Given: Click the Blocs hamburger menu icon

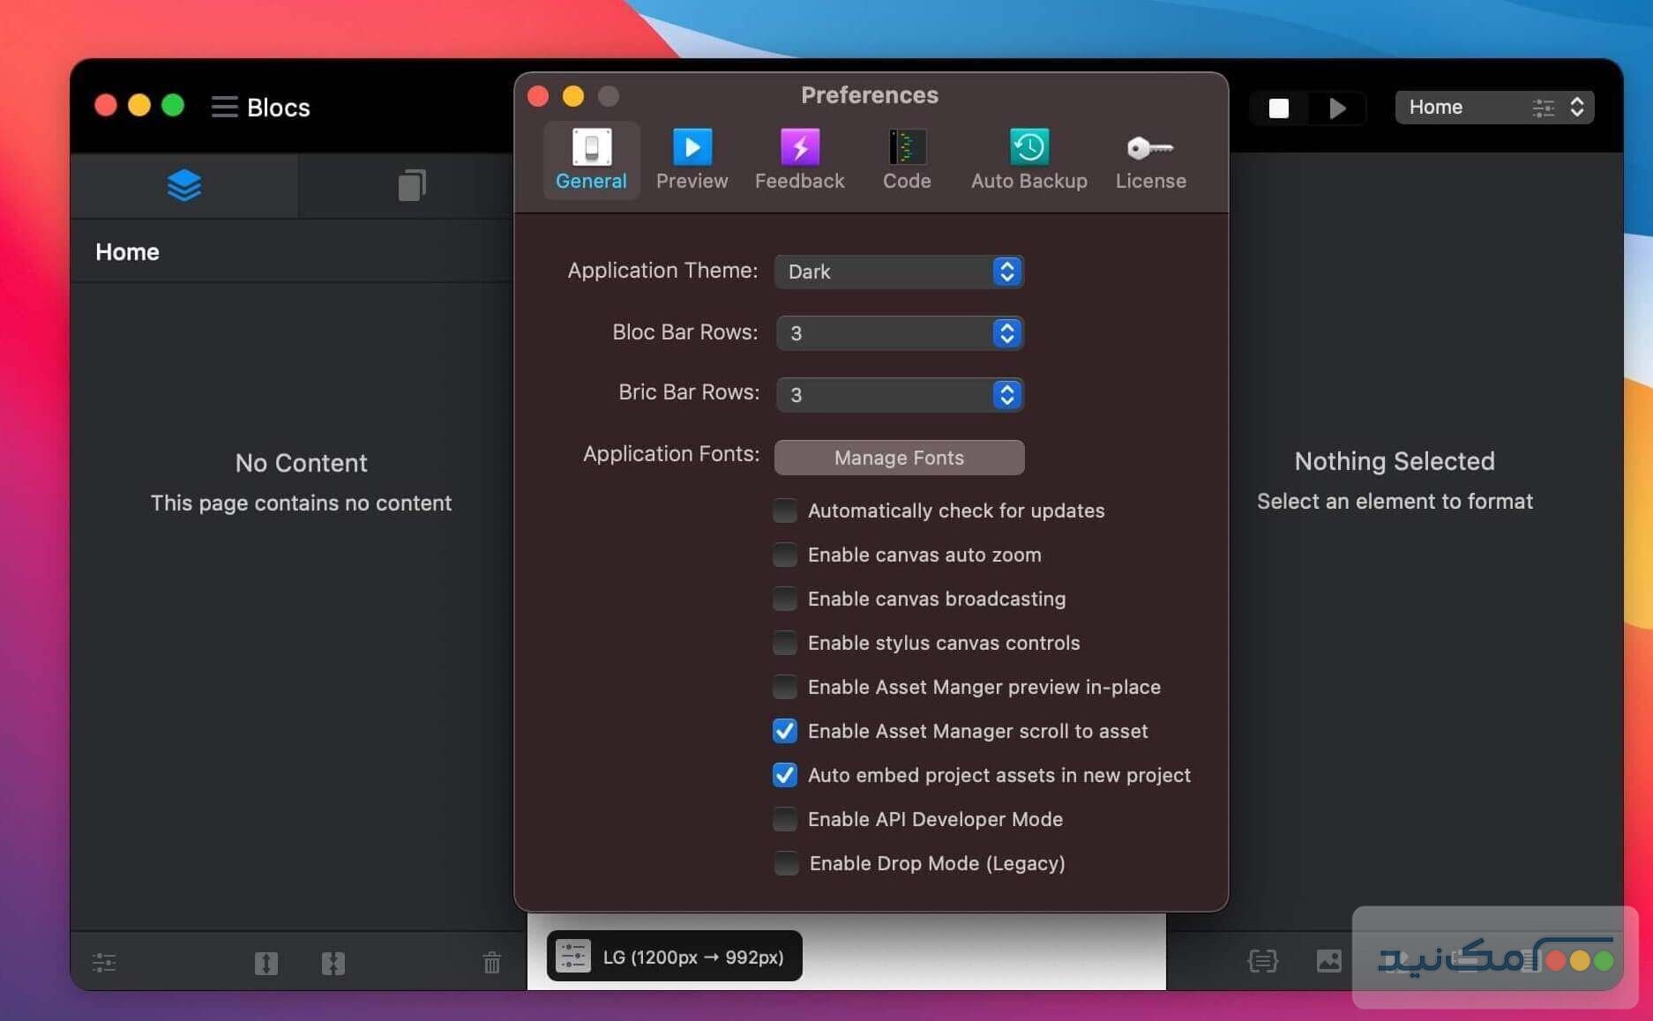Looking at the screenshot, I should coord(224,107).
